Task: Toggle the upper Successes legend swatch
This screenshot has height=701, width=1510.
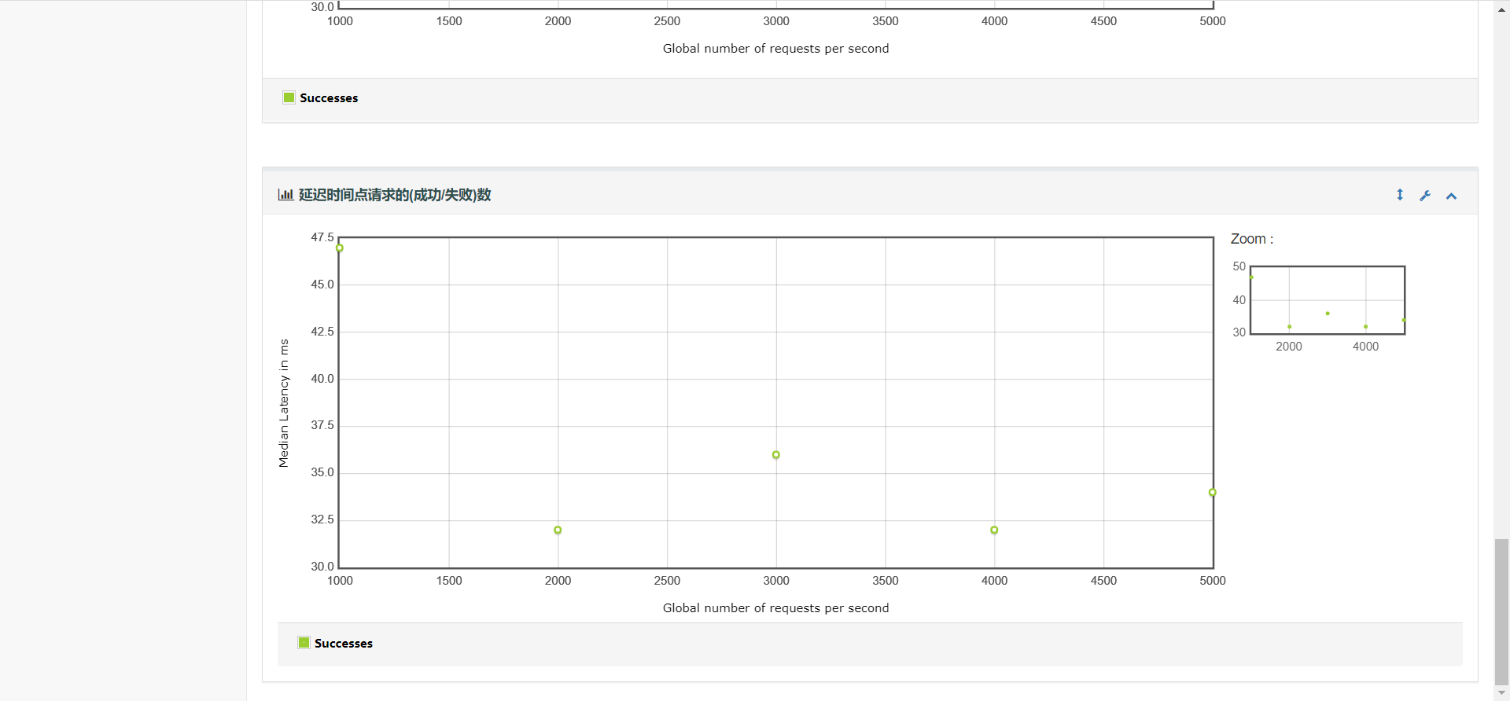Action: tap(289, 97)
